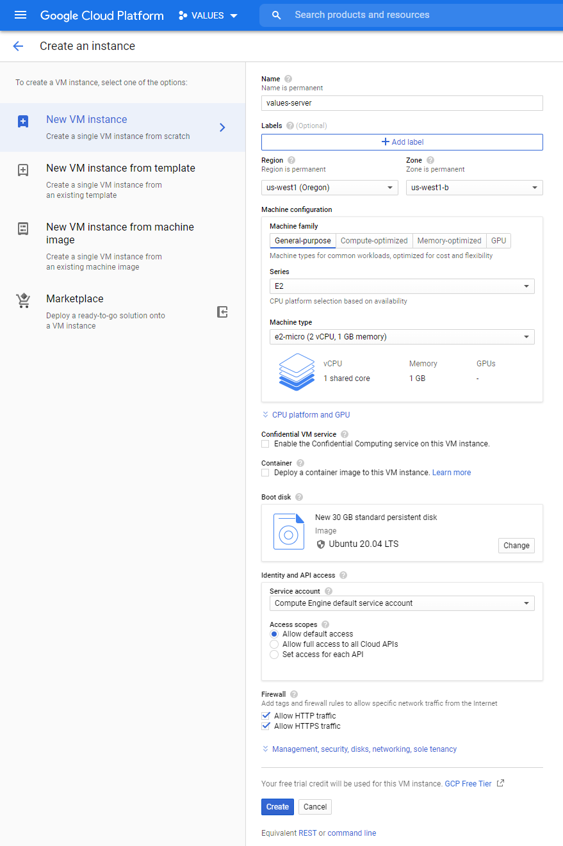Image resolution: width=563 pixels, height=846 pixels.
Task: Open the hamburger navigation menu
Action: tap(20, 15)
